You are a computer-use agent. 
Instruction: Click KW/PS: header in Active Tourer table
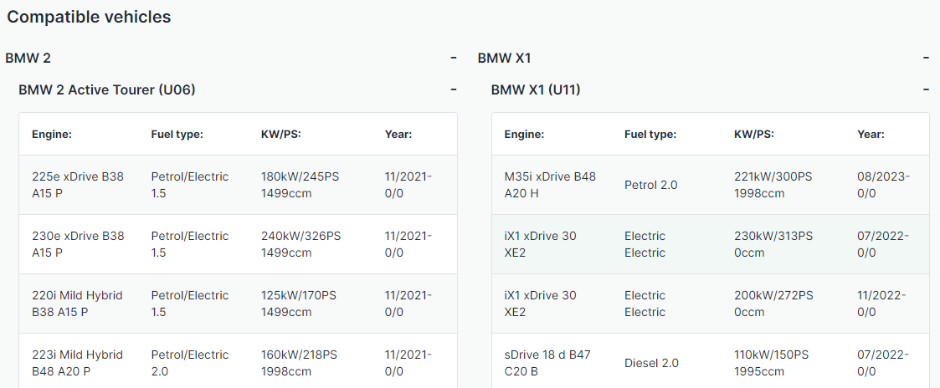(x=281, y=134)
